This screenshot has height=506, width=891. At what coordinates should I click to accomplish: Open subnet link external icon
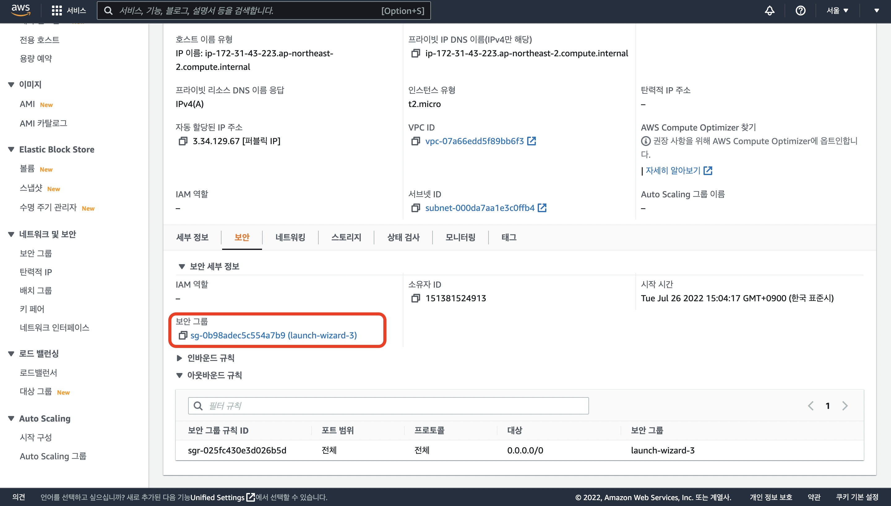pos(542,208)
